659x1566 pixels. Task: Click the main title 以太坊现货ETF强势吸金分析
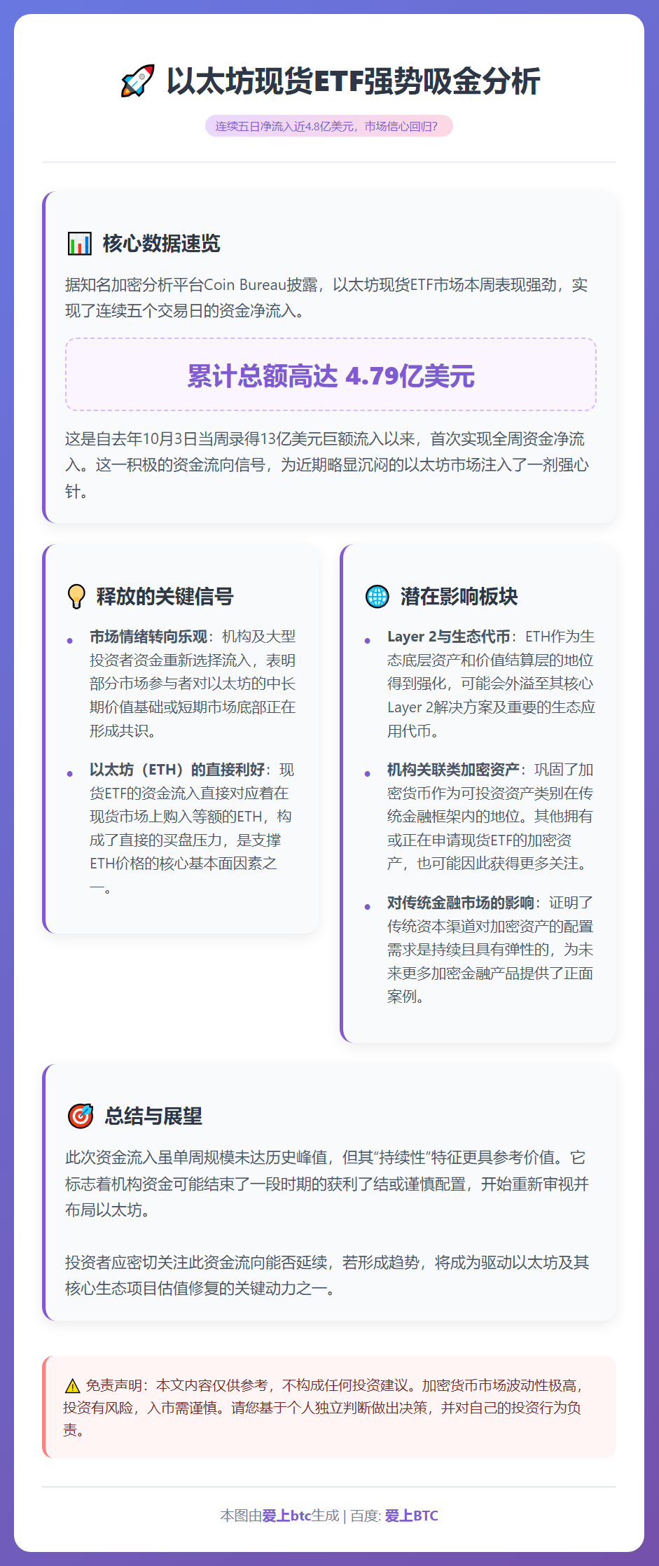pos(353,81)
